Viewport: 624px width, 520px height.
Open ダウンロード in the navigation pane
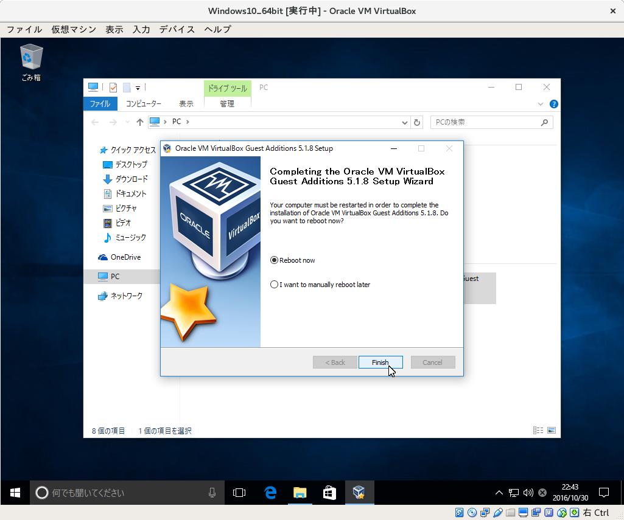click(x=125, y=179)
